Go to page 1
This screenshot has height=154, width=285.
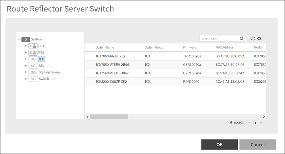point(255,123)
